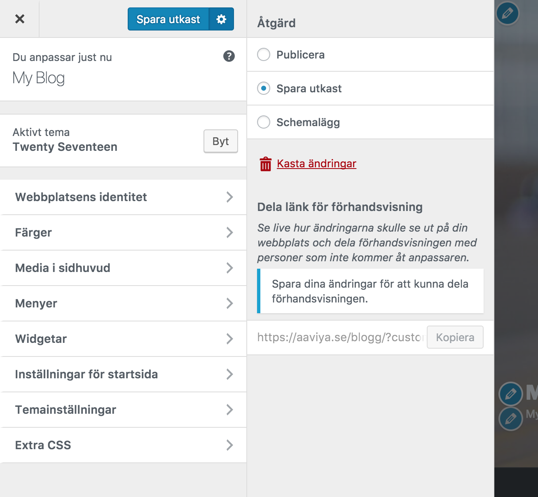Open publish settings gear icon
This screenshot has height=497, width=538.
click(x=221, y=19)
